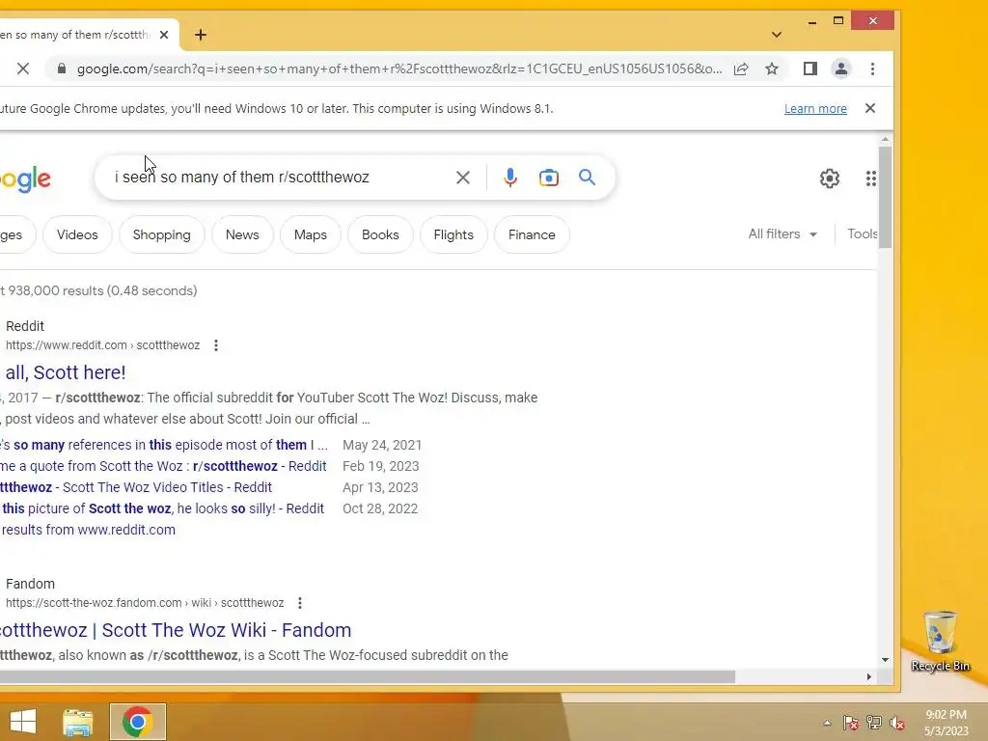Image resolution: width=988 pixels, height=741 pixels.
Task: Bookmark this page with star icon
Action: point(772,69)
